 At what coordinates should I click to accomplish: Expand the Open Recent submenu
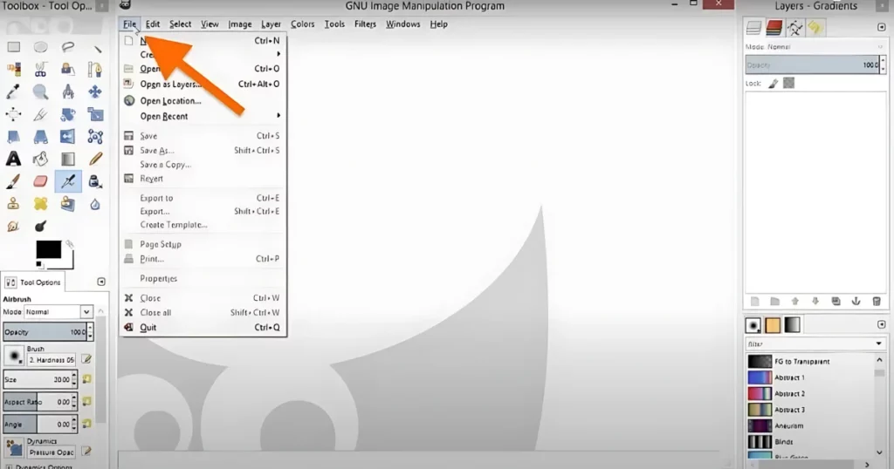point(203,116)
